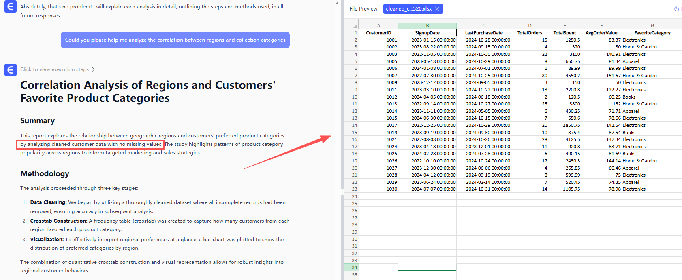The height and width of the screenshot is (280, 682).
Task: Click the File Preview label
Action: (x=363, y=9)
